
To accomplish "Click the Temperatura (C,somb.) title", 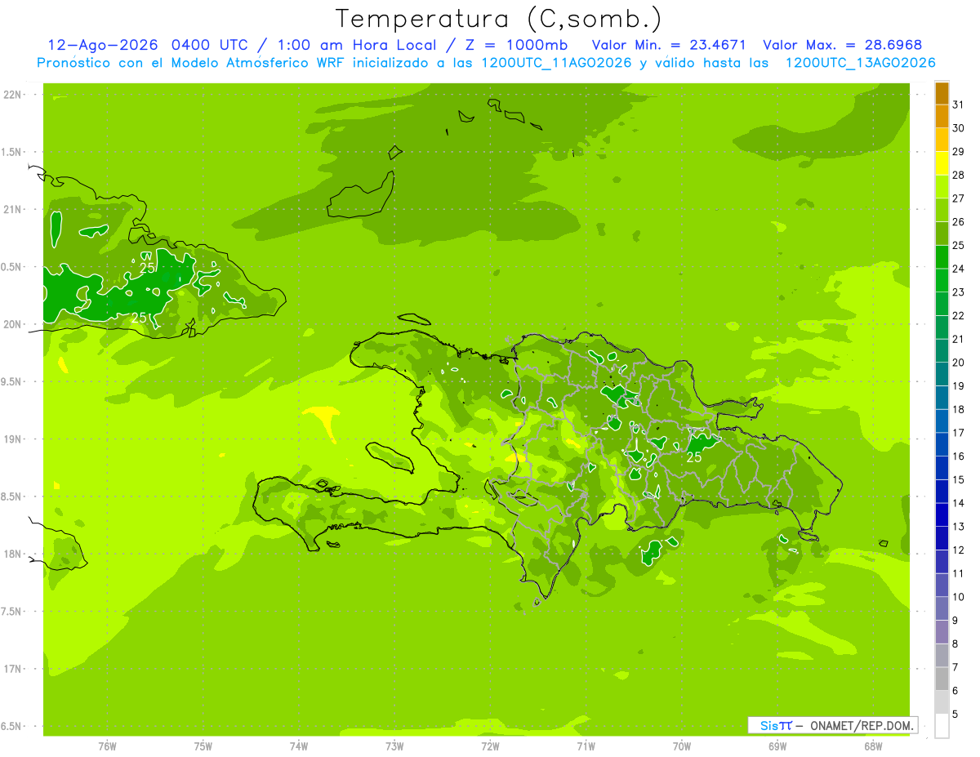I will (x=498, y=19).
